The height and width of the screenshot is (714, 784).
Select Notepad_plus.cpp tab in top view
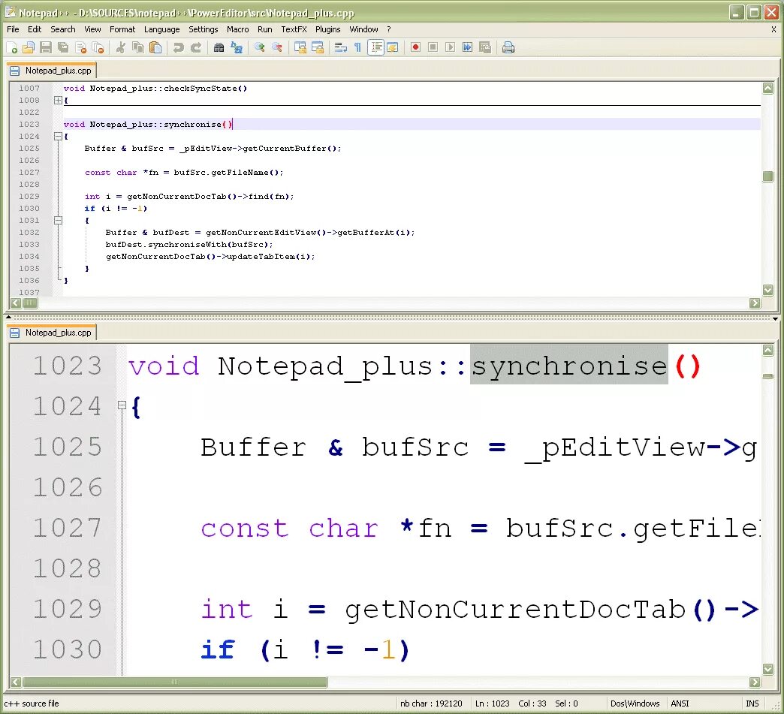point(52,71)
